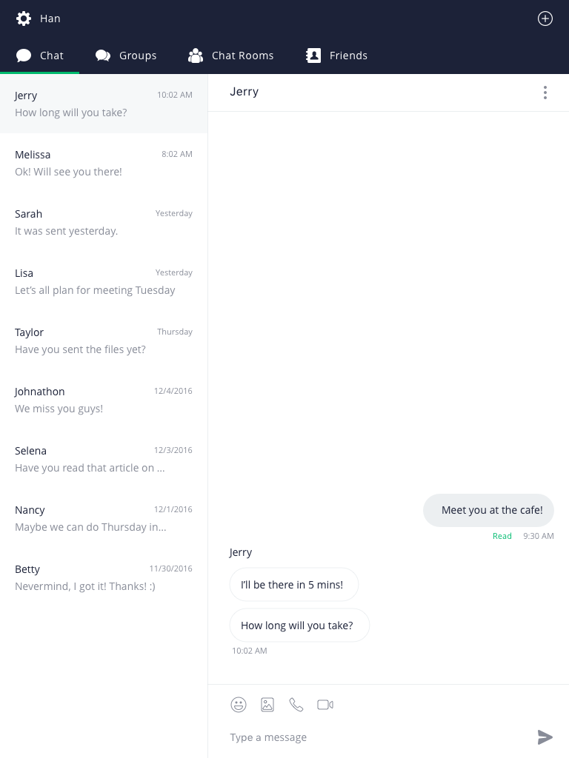Open Betty's conversation from 11/30/2016
This screenshot has height=758, width=569.
click(x=104, y=577)
